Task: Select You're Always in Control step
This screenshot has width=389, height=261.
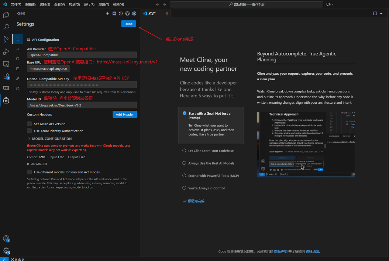Action: [x=203, y=188]
